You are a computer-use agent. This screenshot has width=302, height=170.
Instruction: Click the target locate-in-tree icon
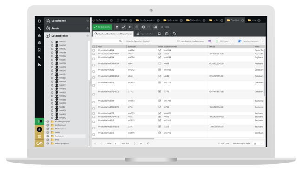[137, 27]
